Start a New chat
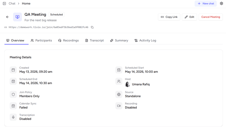Screen dimensions: 226x128 206,4
